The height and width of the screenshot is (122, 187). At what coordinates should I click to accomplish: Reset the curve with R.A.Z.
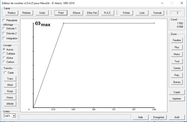coord(107,13)
